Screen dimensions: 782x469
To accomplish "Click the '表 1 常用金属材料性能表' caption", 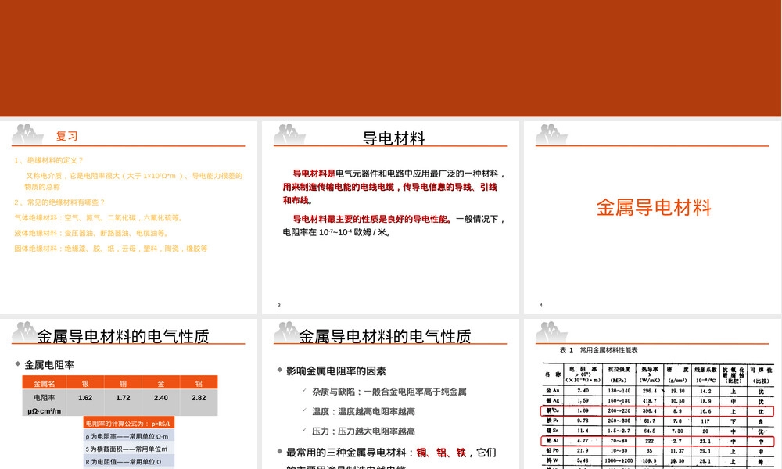I will point(598,350).
